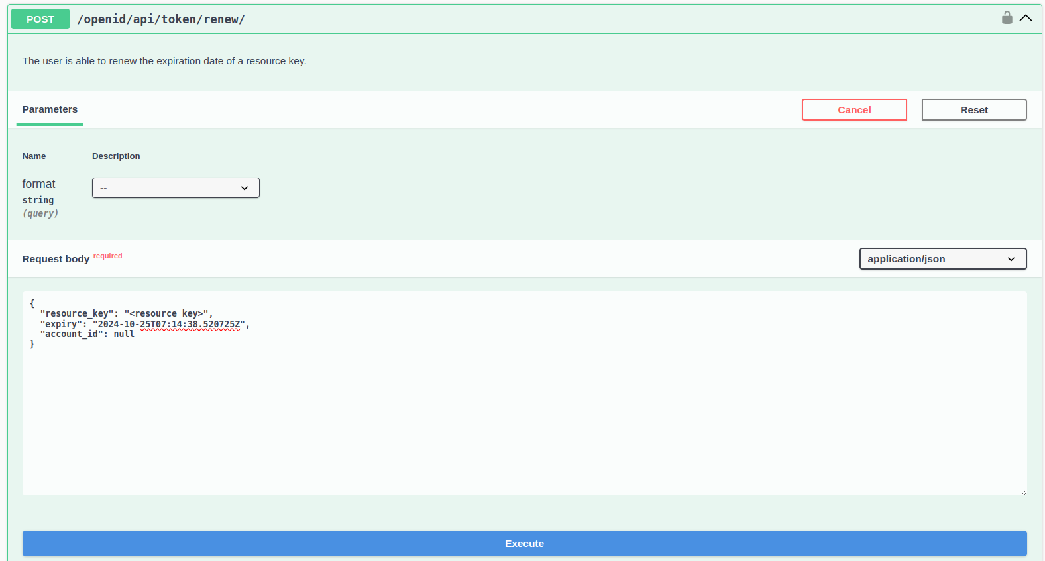
Task: Open the format query parameter dropdown
Action: click(x=176, y=188)
